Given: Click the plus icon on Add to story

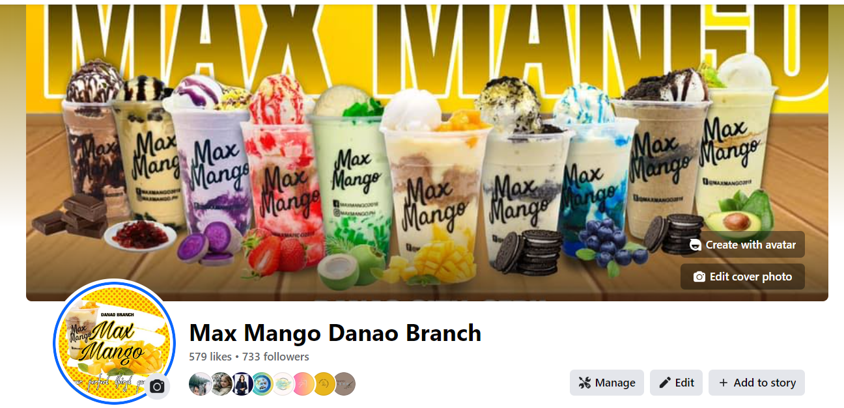Looking at the screenshot, I should pos(723,383).
